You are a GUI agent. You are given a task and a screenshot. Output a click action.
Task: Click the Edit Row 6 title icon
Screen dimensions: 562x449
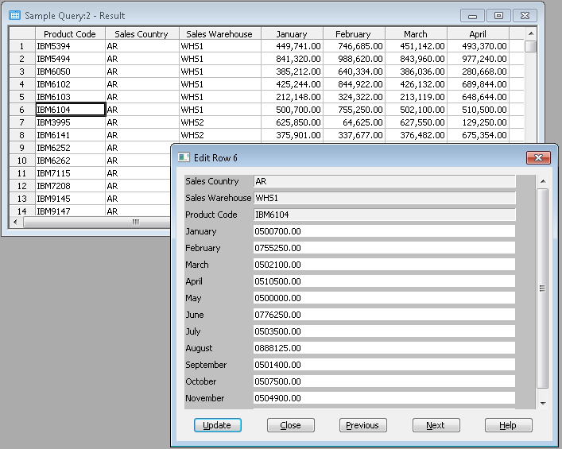coord(184,157)
